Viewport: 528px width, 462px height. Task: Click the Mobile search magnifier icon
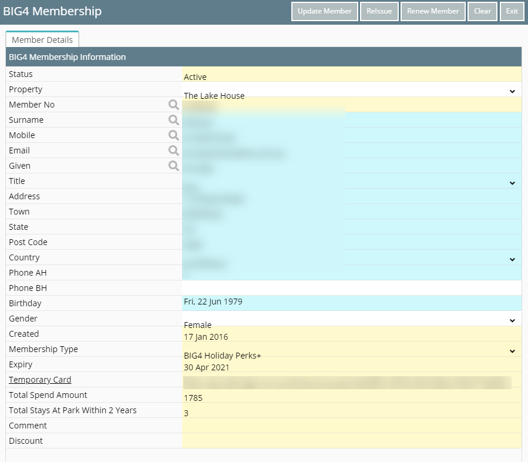coord(173,135)
